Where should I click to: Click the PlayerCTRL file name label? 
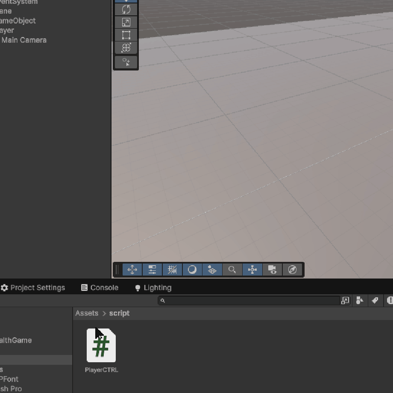click(102, 370)
